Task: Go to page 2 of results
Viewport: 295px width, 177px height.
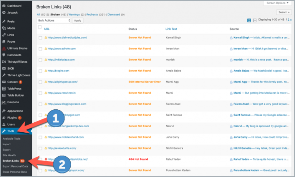Action: pos(289,20)
